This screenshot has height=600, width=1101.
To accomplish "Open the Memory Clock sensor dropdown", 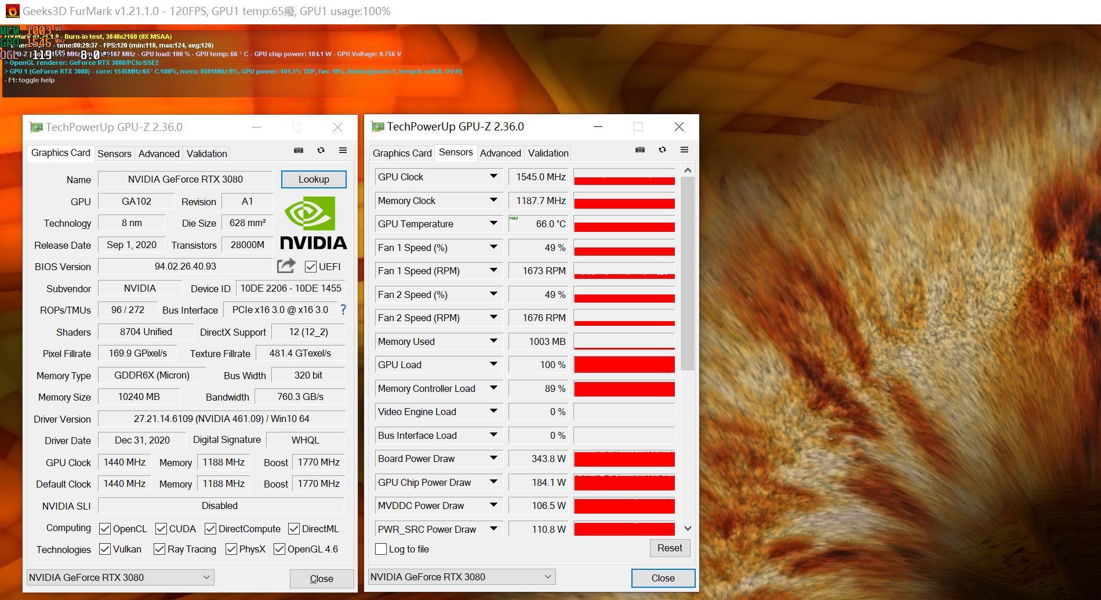I will tap(493, 200).
